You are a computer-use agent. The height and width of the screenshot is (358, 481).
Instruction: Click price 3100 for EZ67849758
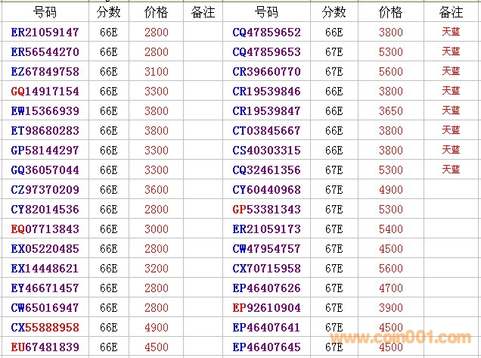click(156, 72)
